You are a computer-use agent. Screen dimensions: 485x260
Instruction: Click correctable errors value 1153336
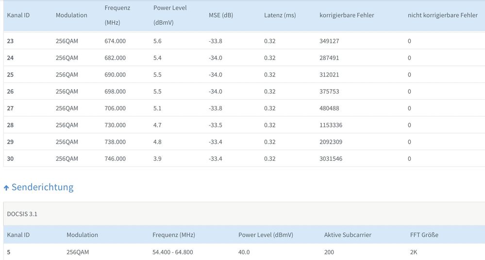pos(331,125)
